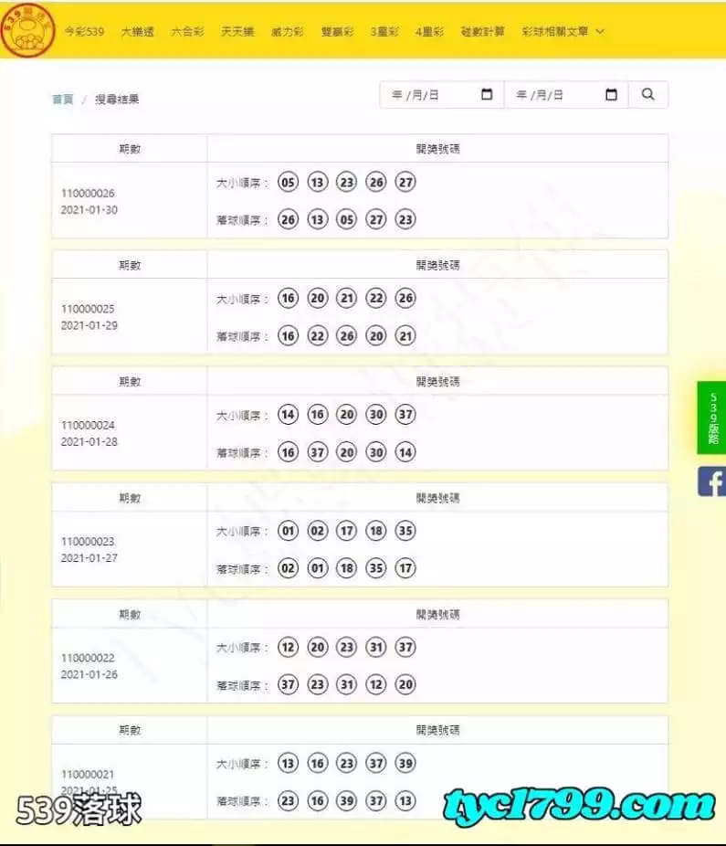The width and height of the screenshot is (726, 846).
Task: Click ball 01 in 110000023 大小順序 row
Action: tap(288, 531)
